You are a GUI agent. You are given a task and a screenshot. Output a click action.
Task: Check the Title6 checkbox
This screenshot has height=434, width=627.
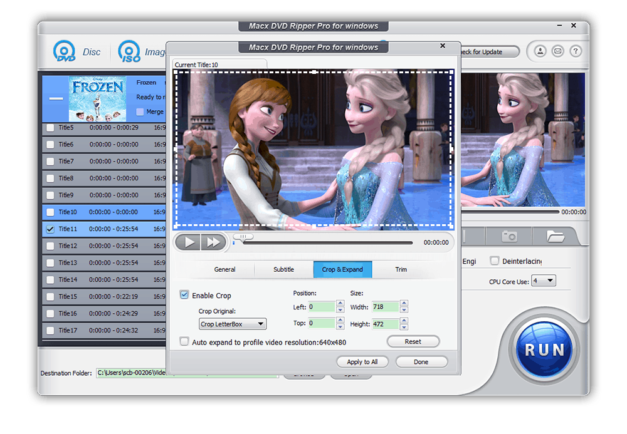pos(50,145)
